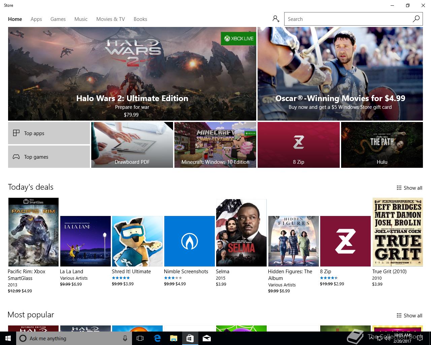Click Halo Wars 2 $79.99 price text
This screenshot has width=431, height=345.
click(x=131, y=115)
